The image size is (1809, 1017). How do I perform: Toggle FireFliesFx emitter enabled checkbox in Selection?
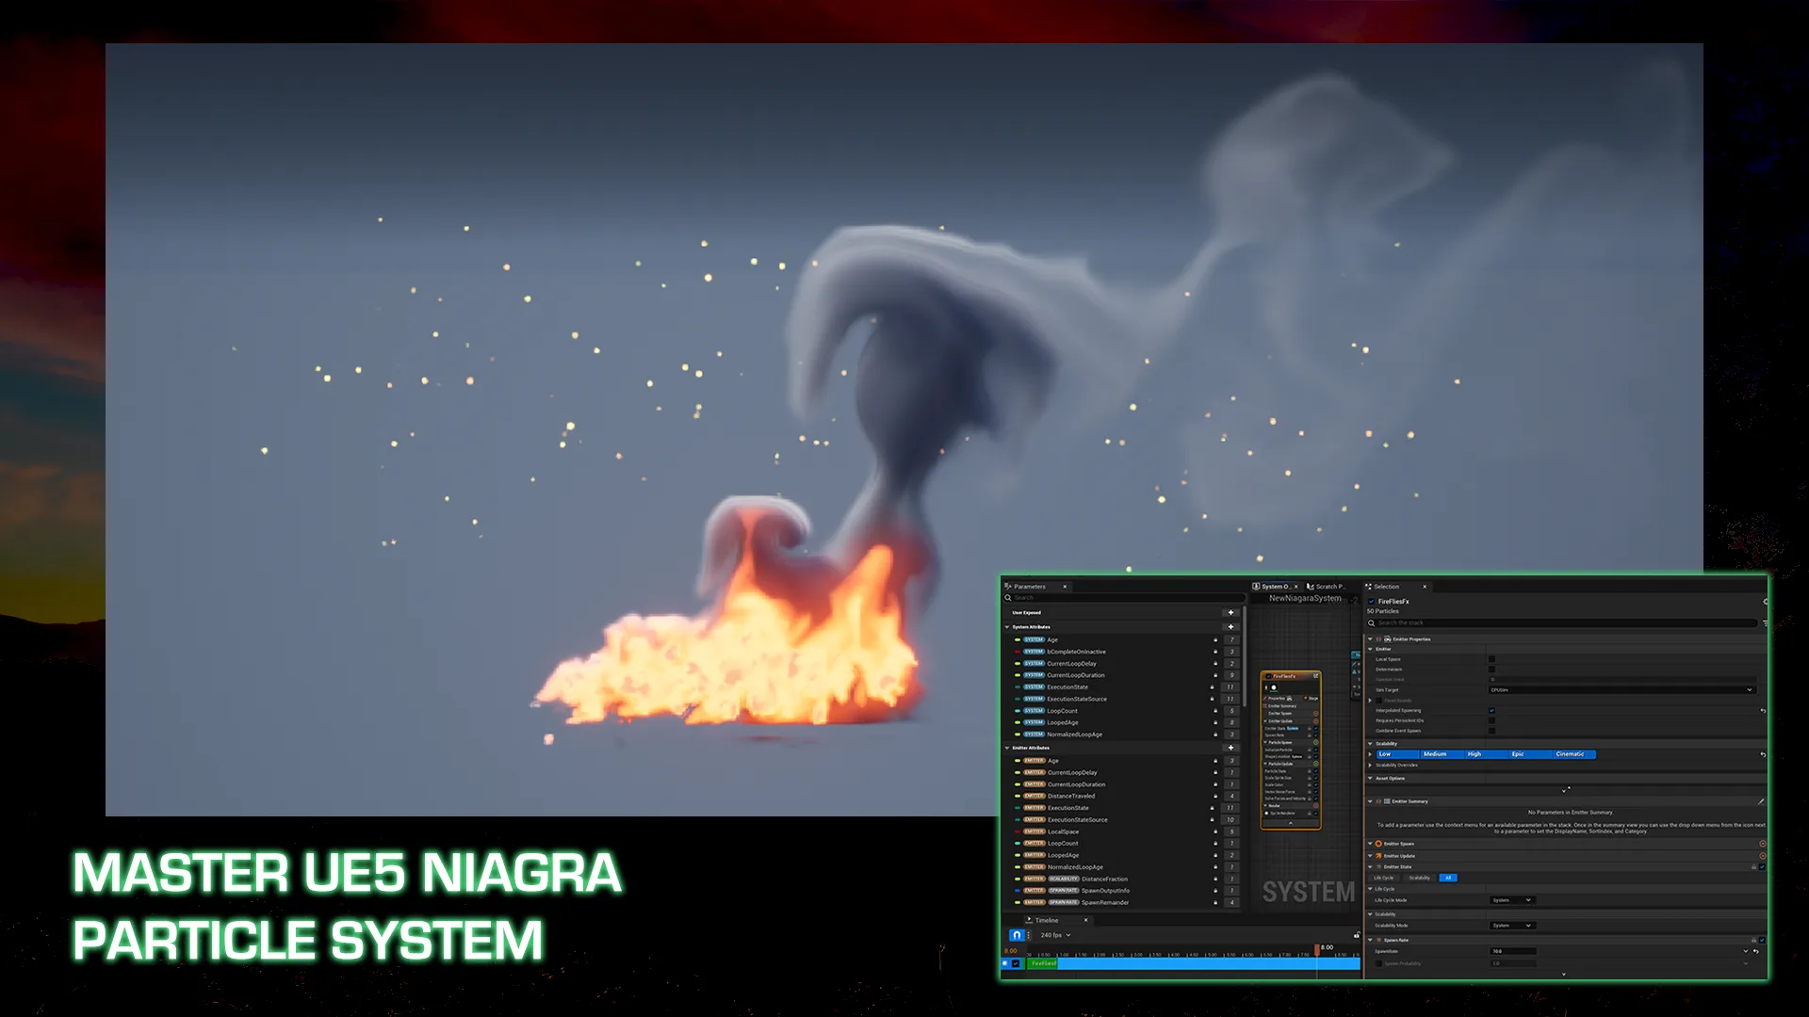(1372, 601)
